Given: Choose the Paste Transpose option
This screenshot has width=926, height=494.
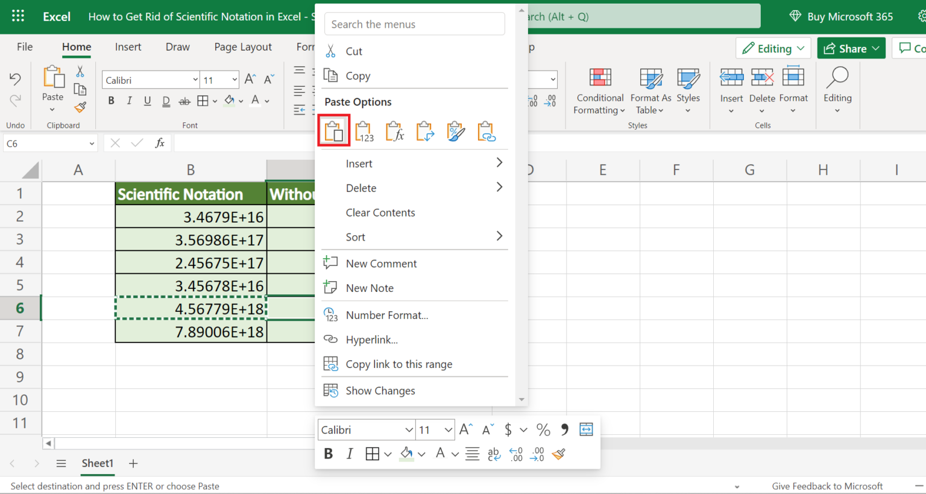Looking at the screenshot, I should [x=425, y=130].
